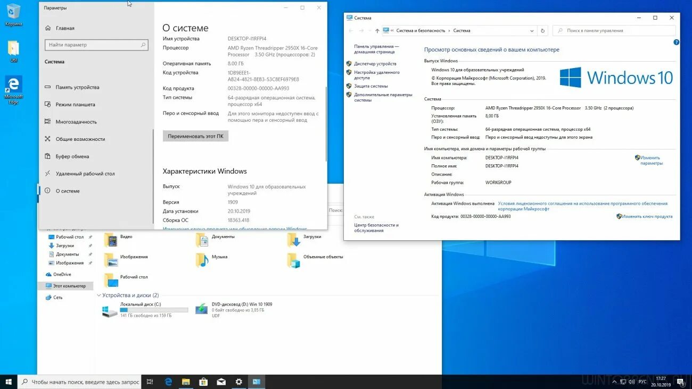The width and height of the screenshot is (692, 389).
Task: Open the volume control in the system tray
Action: (631, 382)
